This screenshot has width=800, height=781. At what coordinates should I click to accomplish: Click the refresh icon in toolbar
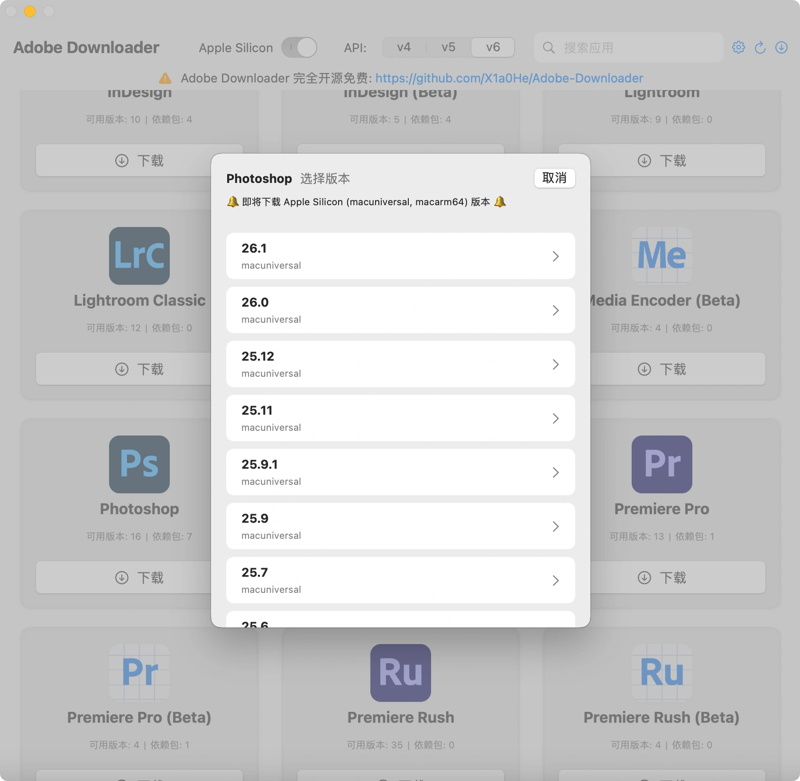click(x=760, y=47)
